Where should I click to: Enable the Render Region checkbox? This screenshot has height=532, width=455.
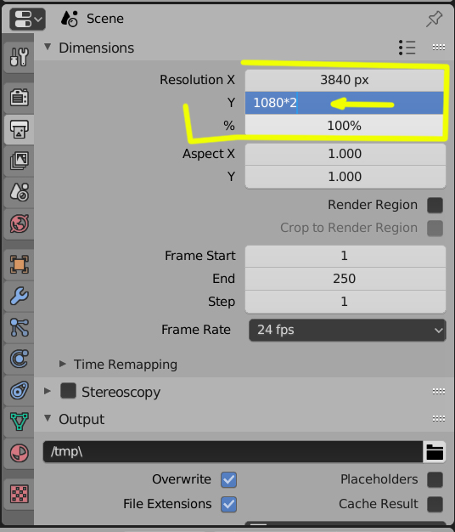coord(435,206)
